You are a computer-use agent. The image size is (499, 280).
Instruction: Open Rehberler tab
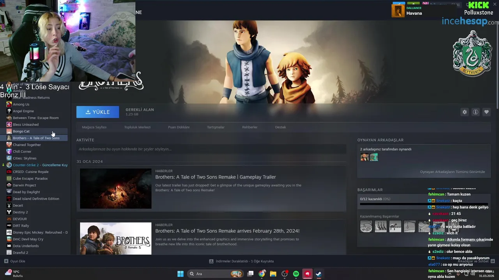tap(249, 127)
